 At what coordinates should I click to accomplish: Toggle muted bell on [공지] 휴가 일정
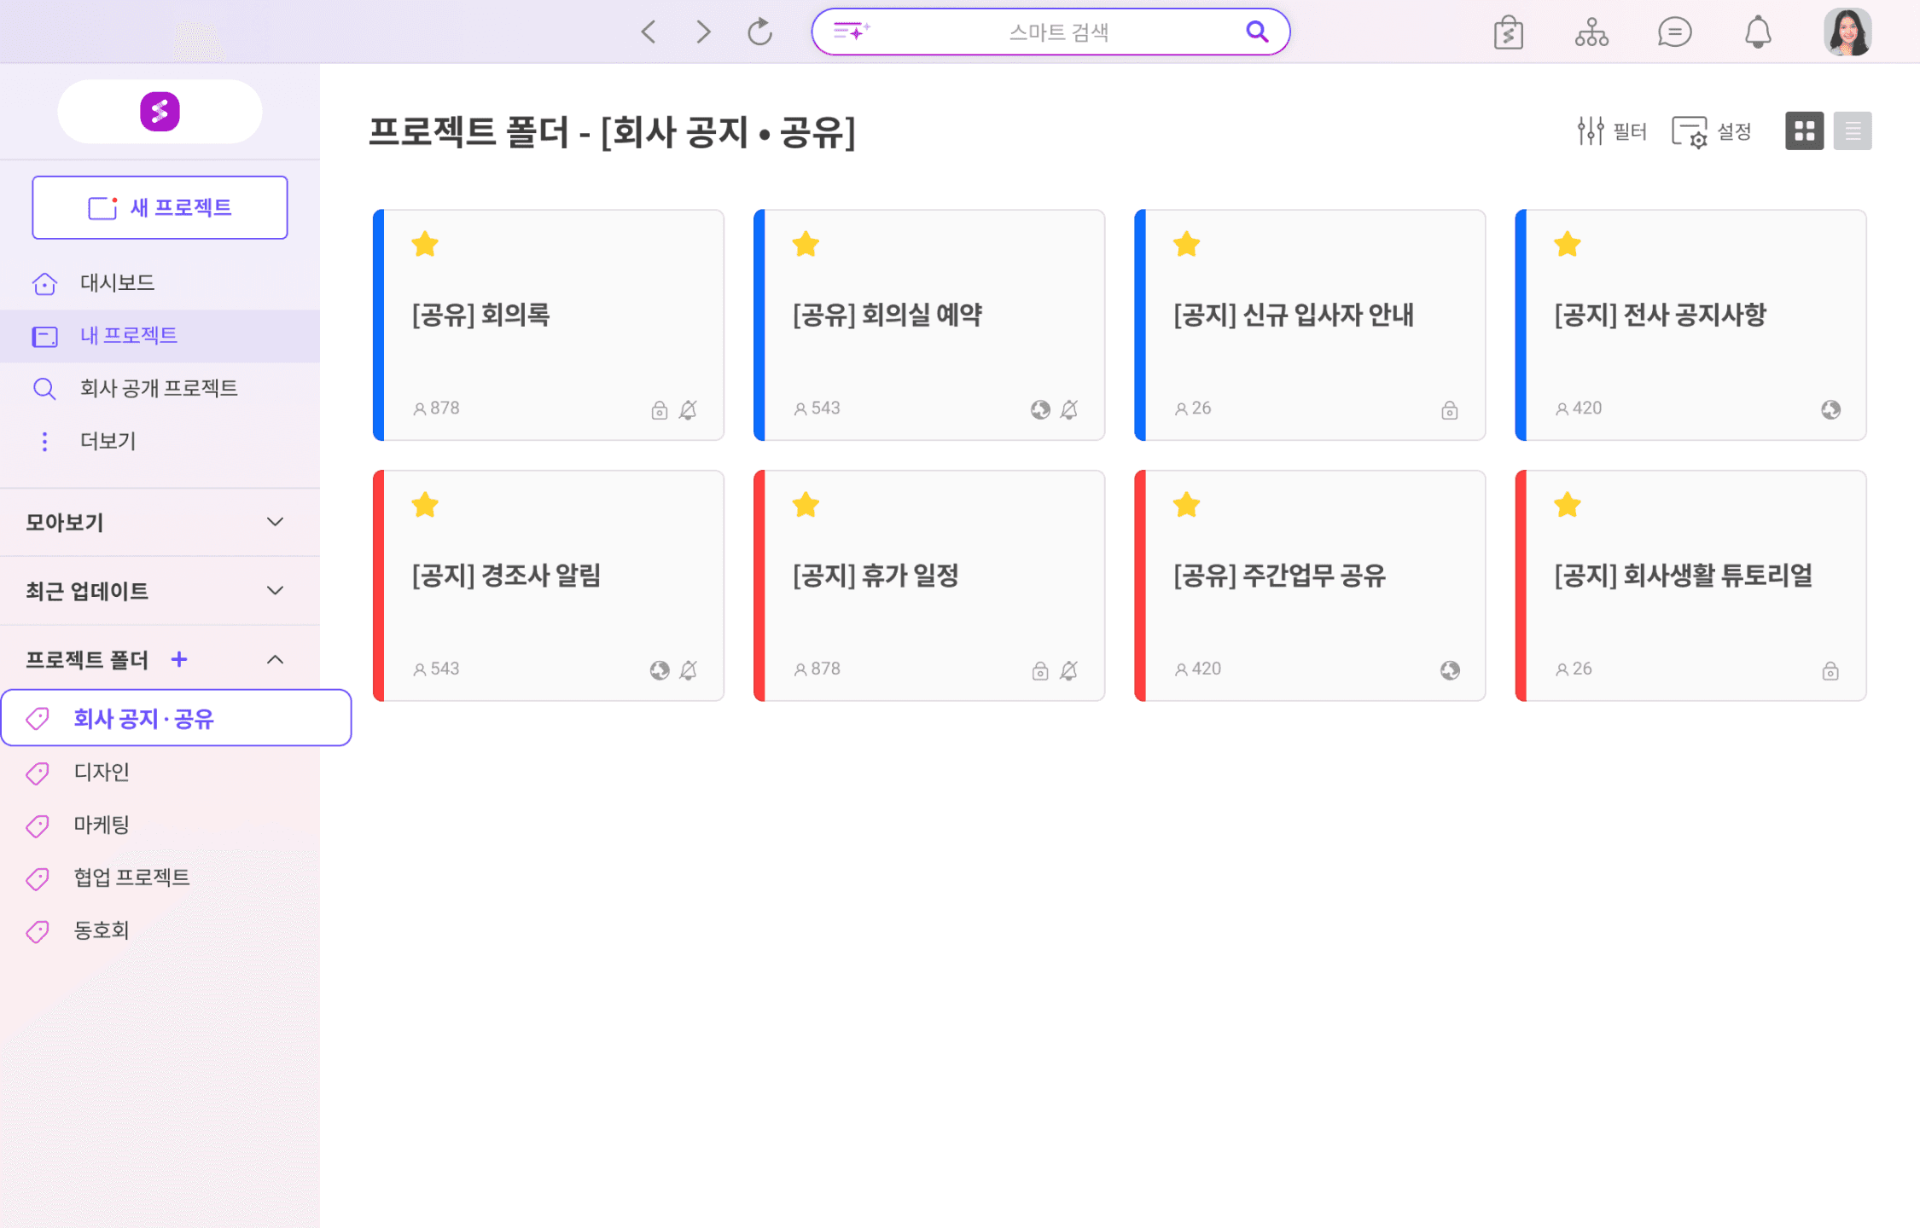1069,671
